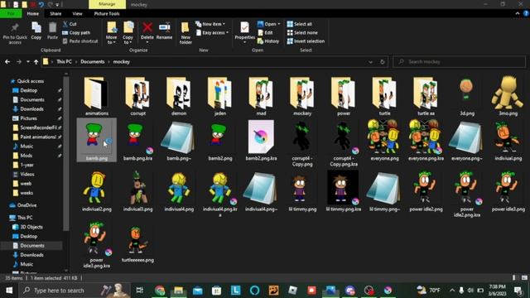Click the taskbar search box
This screenshot has width=530, height=298.
point(75,291)
